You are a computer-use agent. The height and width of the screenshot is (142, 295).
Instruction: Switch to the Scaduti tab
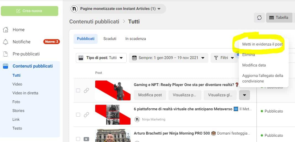[110, 39]
